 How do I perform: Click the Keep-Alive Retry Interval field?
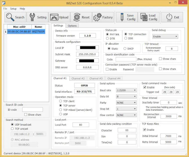click(x=168, y=142)
